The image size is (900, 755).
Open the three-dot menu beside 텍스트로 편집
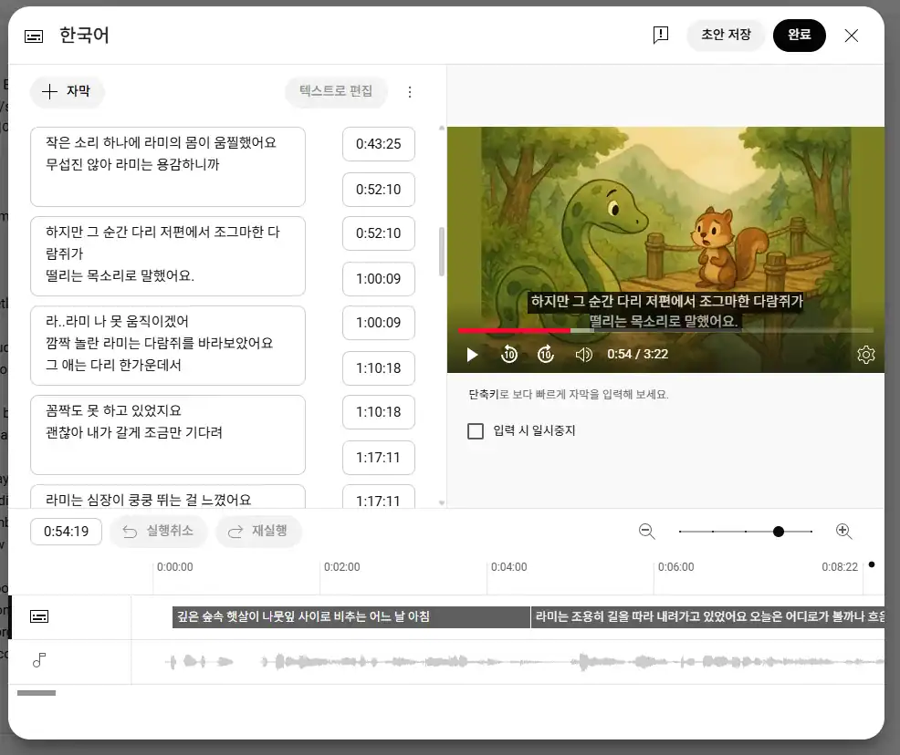point(410,92)
